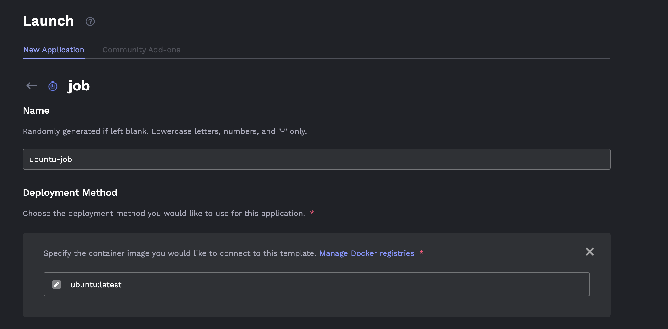The image size is (668, 329).
Task: Open the Community Add-ons tab
Action: [x=141, y=50]
